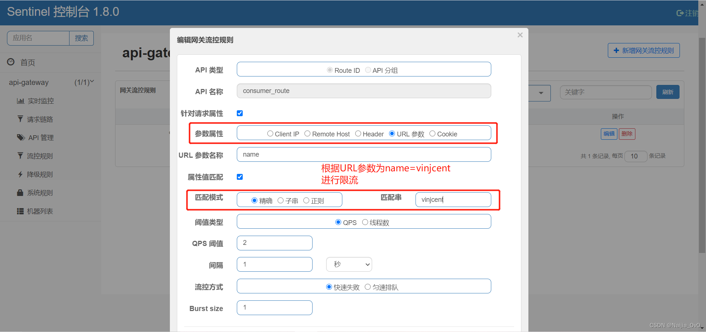Click the plus icon on 新增网关流控规则

(x=616, y=50)
